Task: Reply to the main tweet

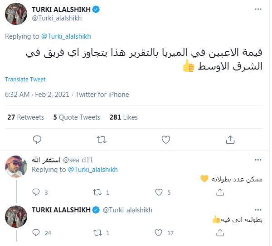Action: pos(37,139)
